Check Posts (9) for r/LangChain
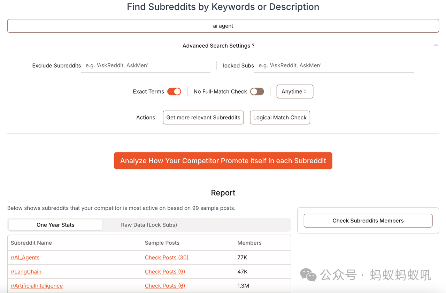This screenshot has width=446, height=293. click(165, 272)
